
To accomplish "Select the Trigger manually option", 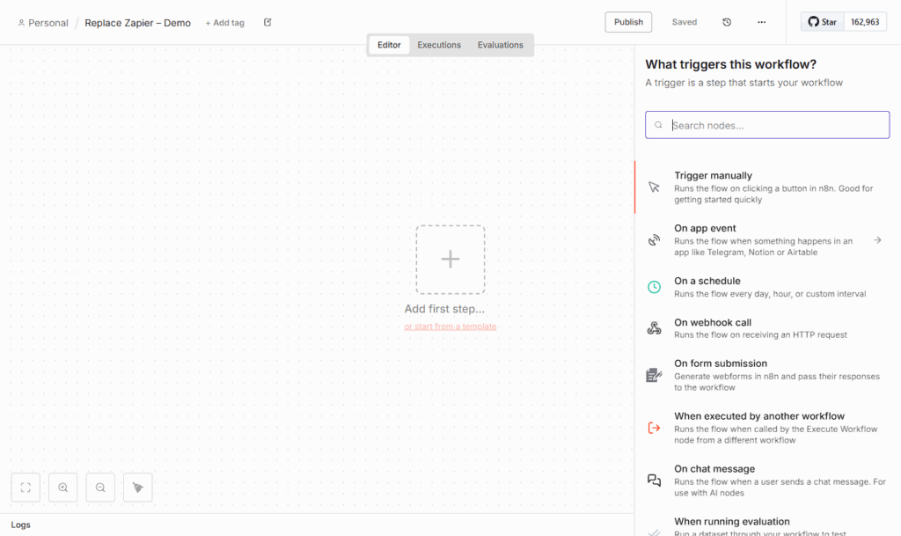I will coord(766,186).
